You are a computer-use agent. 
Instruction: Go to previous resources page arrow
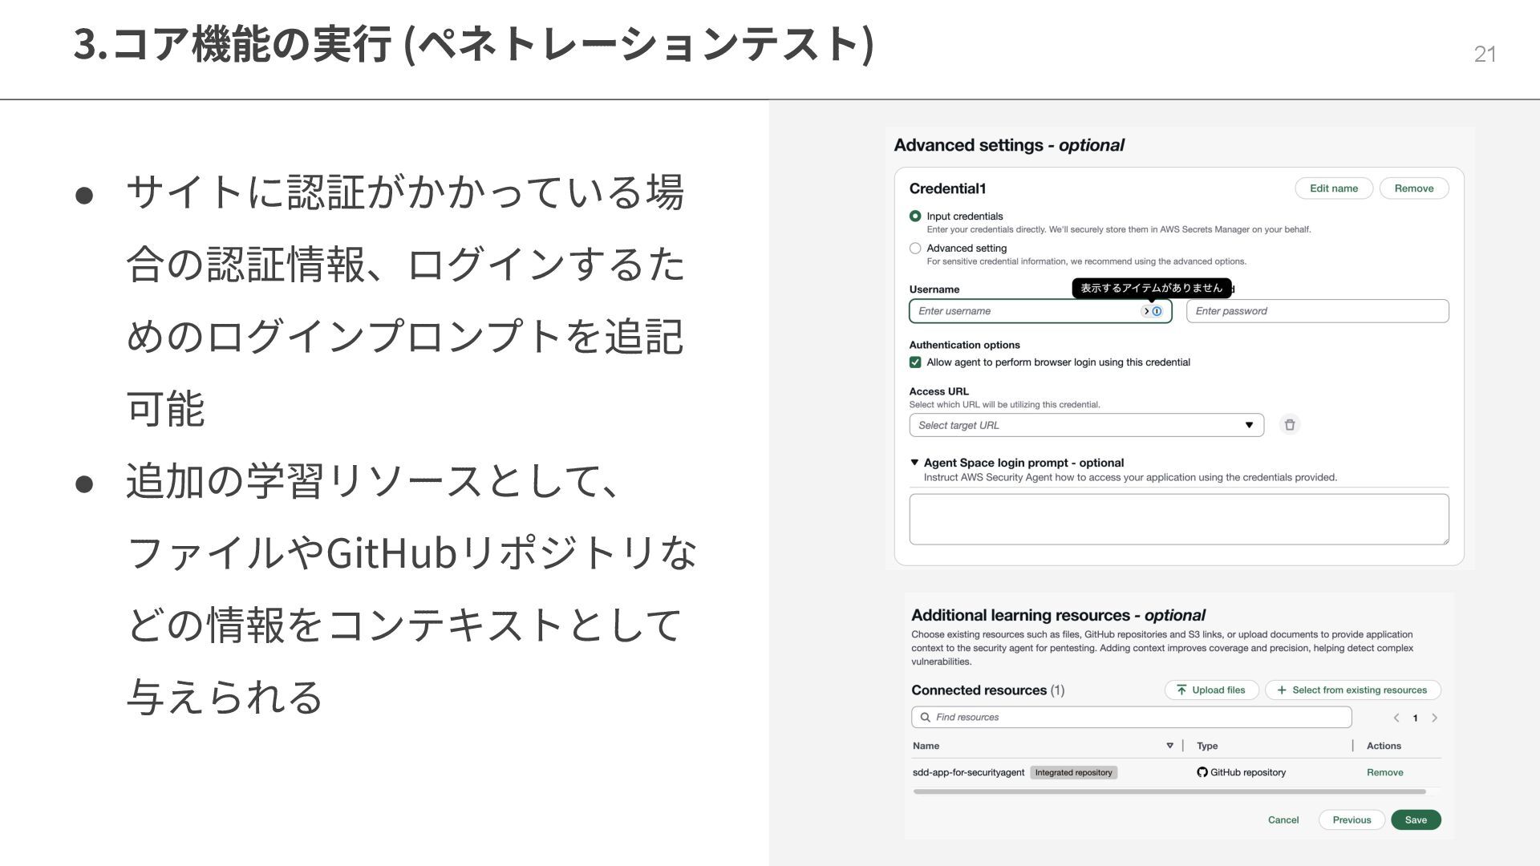(x=1396, y=718)
